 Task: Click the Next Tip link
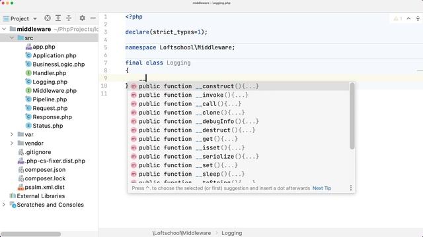(x=322, y=188)
